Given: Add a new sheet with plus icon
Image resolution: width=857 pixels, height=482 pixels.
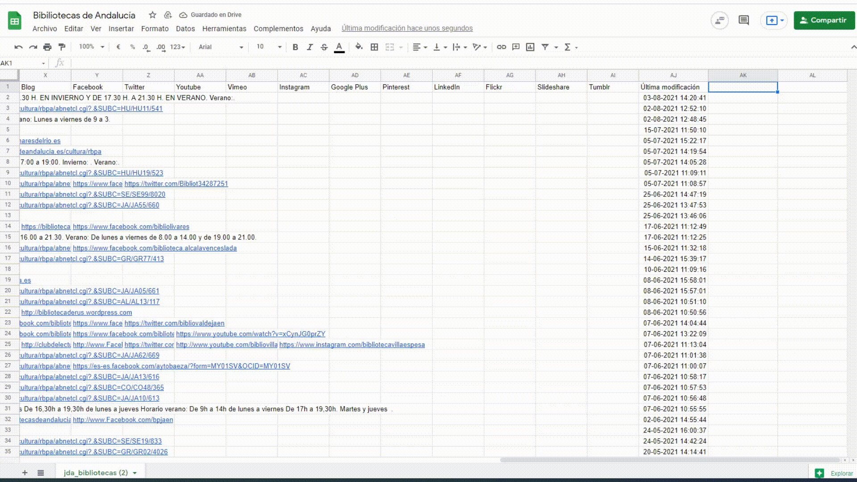Looking at the screenshot, I should tap(25, 473).
